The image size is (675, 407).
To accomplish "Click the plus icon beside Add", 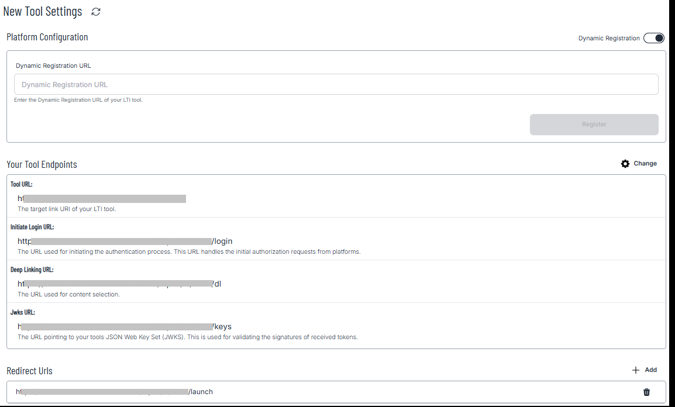I will coord(636,370).
